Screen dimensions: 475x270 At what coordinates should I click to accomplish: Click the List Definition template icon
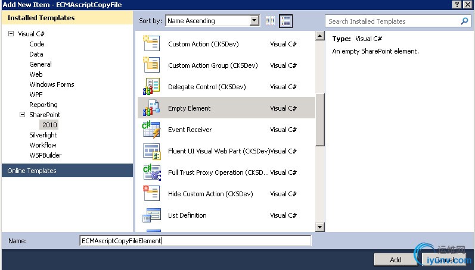point(151,215)
